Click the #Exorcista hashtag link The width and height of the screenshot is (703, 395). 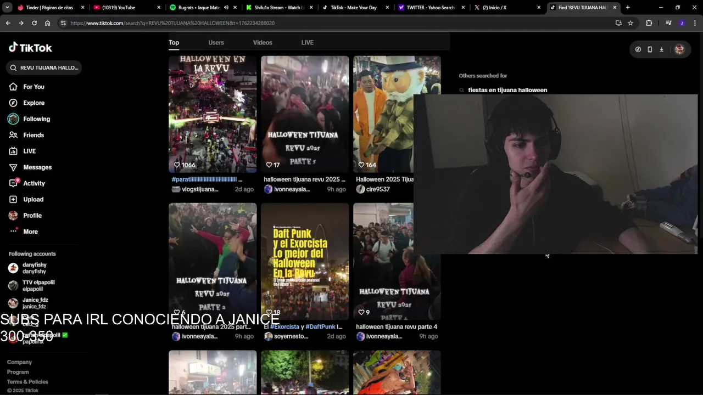point(284,326)
